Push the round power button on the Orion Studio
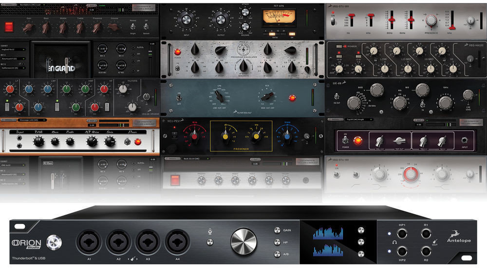Screen dimensions: 487x268 [x=54, y=243]
